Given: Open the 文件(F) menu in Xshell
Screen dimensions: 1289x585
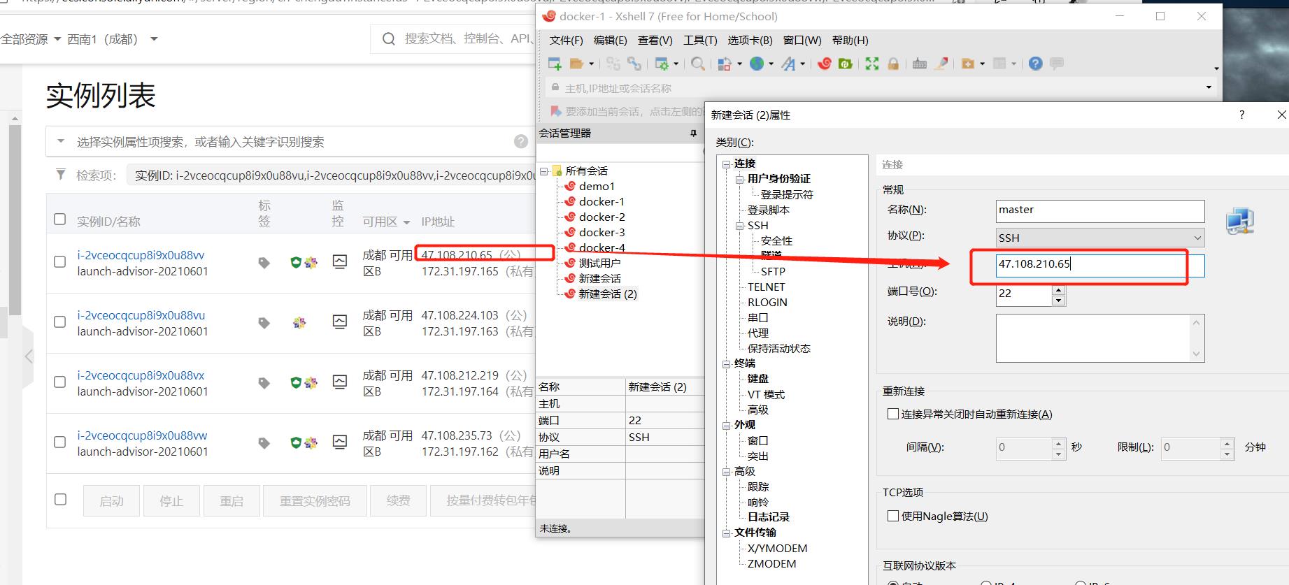Looking at the screenshot, I should click(566, 41).
